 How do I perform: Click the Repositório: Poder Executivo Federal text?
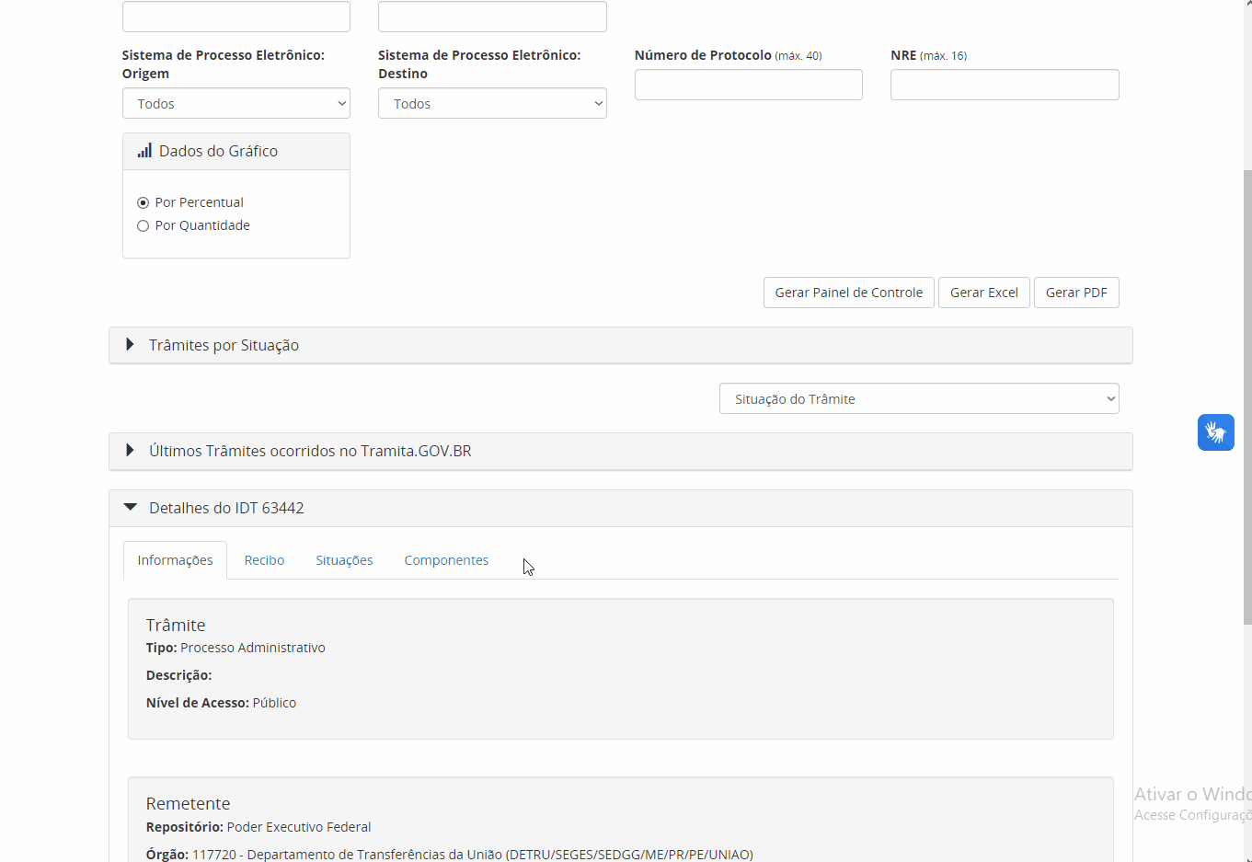[258, 827]
